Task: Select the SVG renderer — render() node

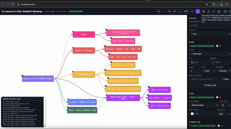Action: [160, 98]
